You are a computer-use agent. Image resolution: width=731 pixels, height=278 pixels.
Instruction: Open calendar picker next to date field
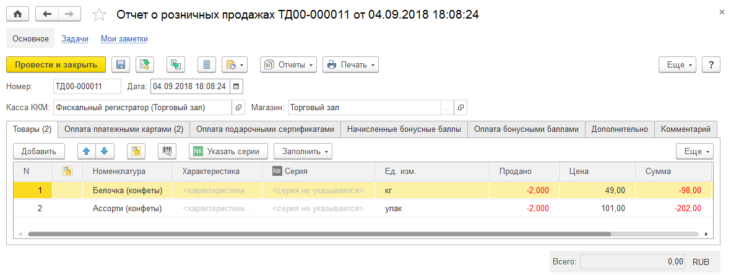coord(236,86)
